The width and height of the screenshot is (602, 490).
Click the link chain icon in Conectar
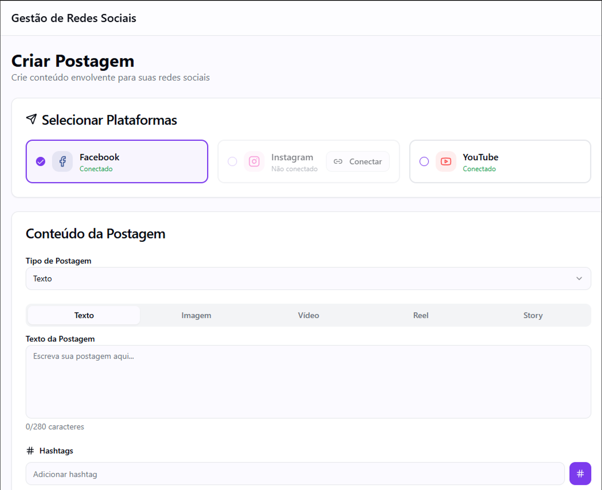[x=338, y=162]
